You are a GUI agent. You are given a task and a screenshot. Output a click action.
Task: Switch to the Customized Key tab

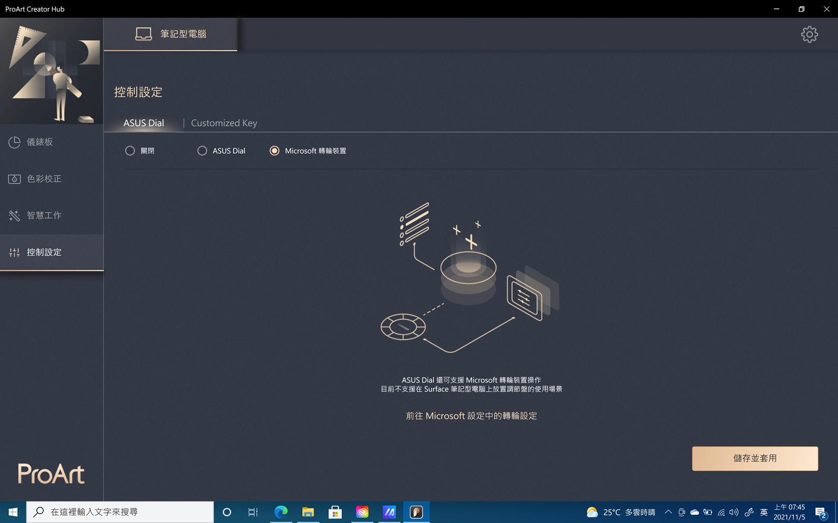(x=224, y=123)
